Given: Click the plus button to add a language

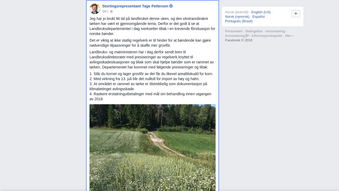Looking at the screenshot, I should (x=296, y=14).
